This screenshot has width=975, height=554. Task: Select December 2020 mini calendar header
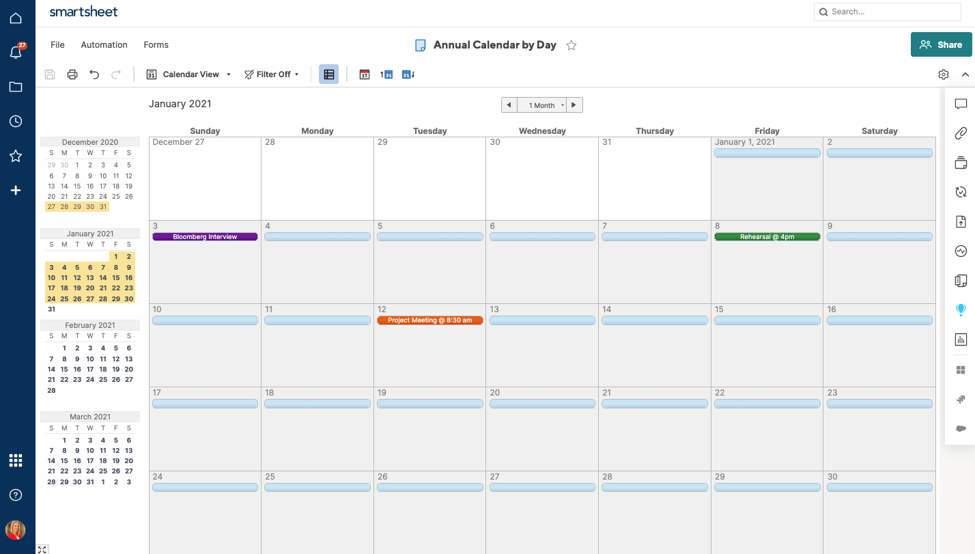pos(90,142)
